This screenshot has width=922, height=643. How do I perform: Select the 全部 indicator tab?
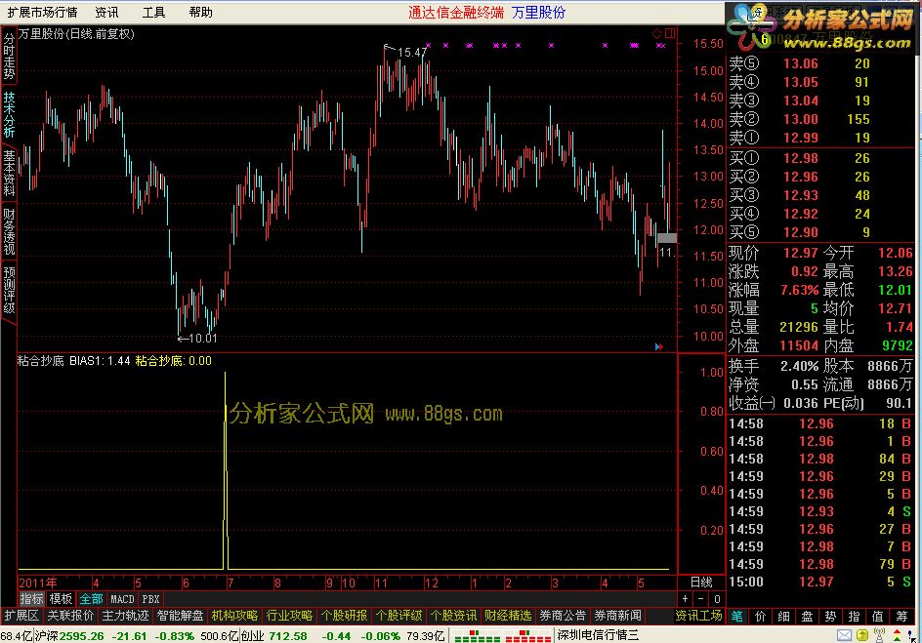click(91, 599)
